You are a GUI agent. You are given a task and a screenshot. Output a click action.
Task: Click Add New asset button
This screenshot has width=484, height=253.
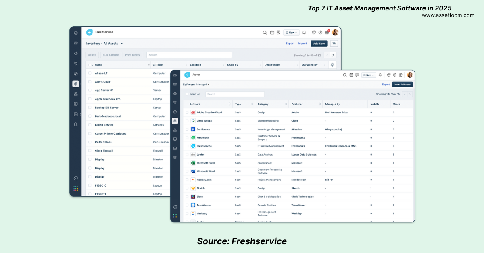[319, 44]
